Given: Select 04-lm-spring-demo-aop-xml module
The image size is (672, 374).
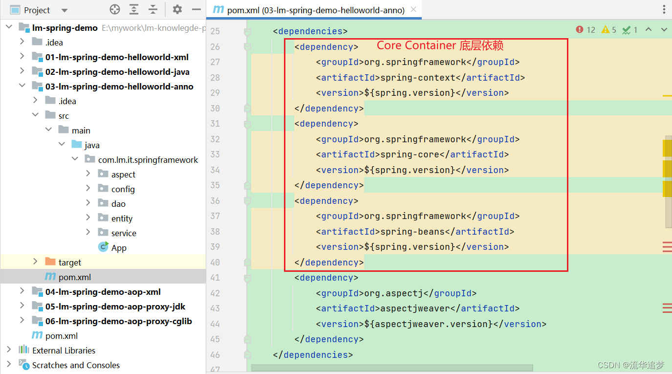Looking at the screenshot, I should coord(103,292).
